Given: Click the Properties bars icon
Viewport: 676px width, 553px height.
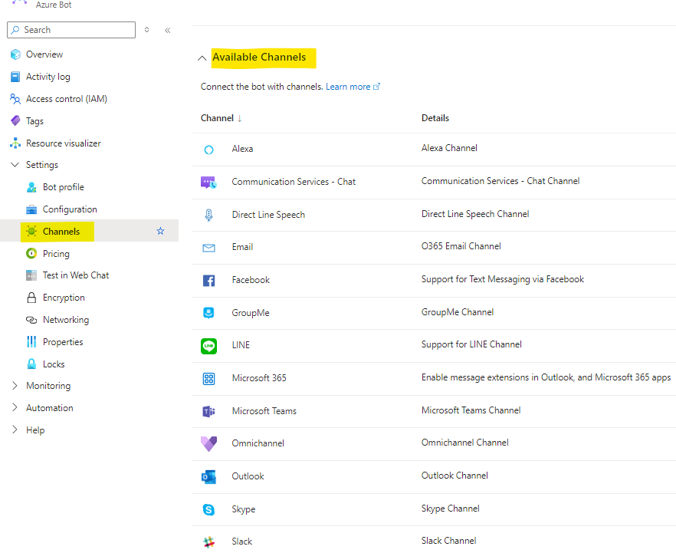Looking at the screenshot, I should pos(31,341).
